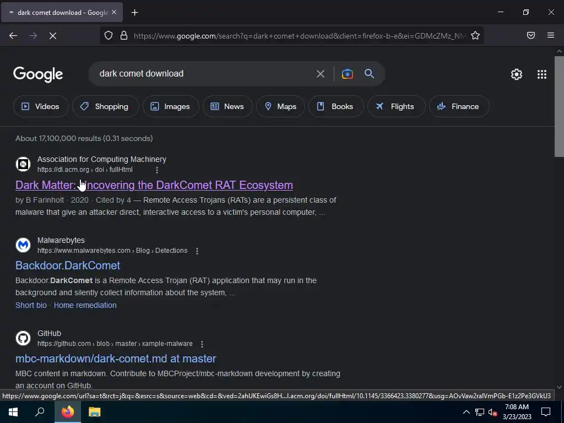View site security lock info
Viewport: 564px width, 423px height.
click(124, 36)
